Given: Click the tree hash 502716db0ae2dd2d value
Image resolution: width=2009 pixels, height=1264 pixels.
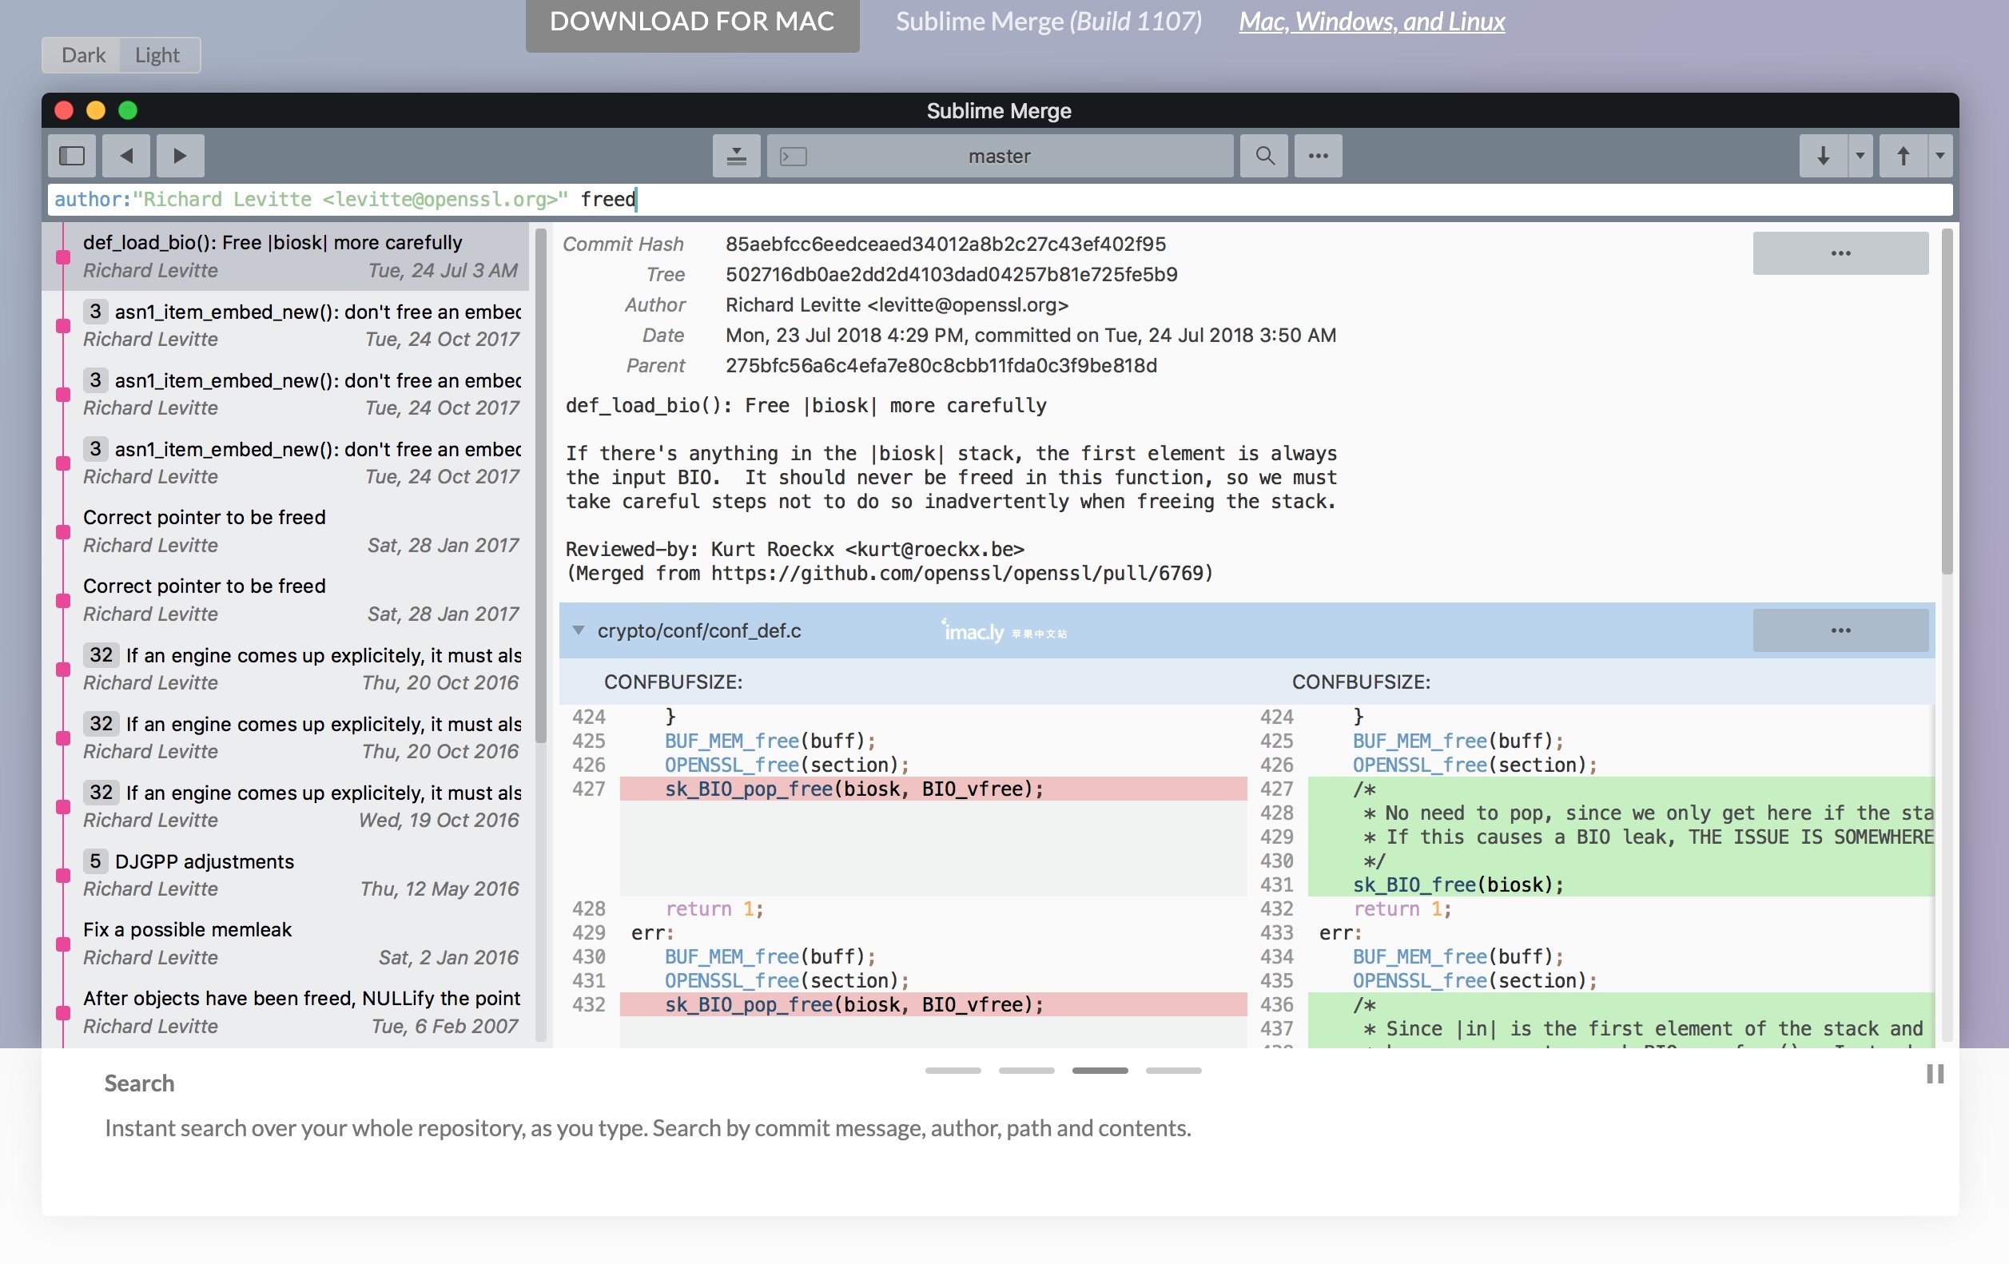Looking at the screenshot, I should coord(951,275).
